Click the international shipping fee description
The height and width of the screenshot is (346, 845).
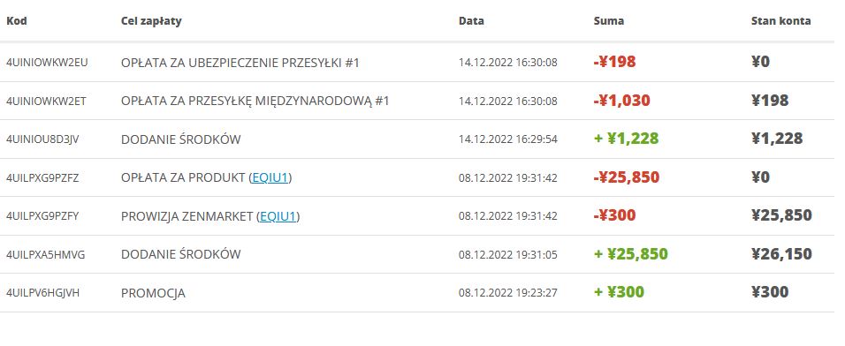[x=255, y=101]
